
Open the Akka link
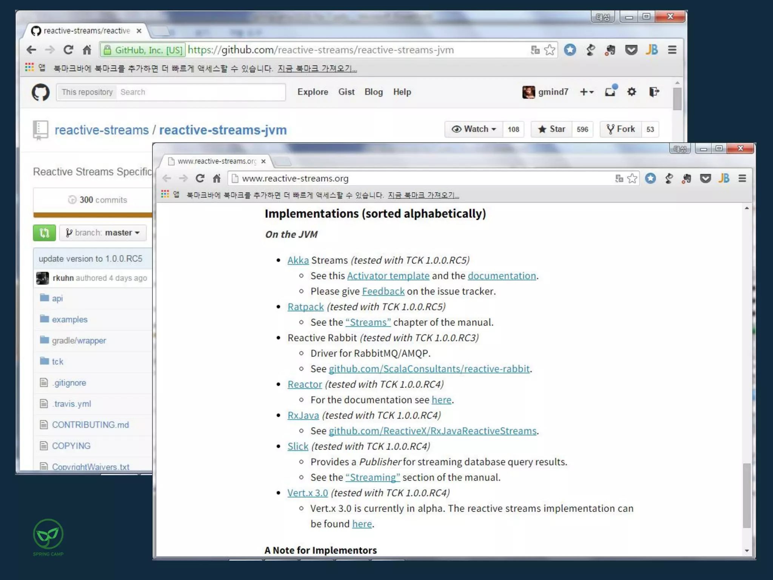[x=298, y=260]
